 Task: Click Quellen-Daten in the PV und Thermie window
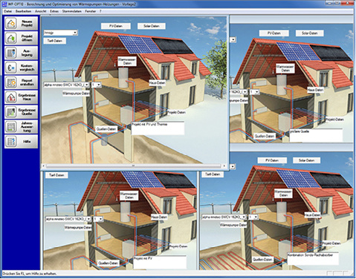click(x=106, y=129)
